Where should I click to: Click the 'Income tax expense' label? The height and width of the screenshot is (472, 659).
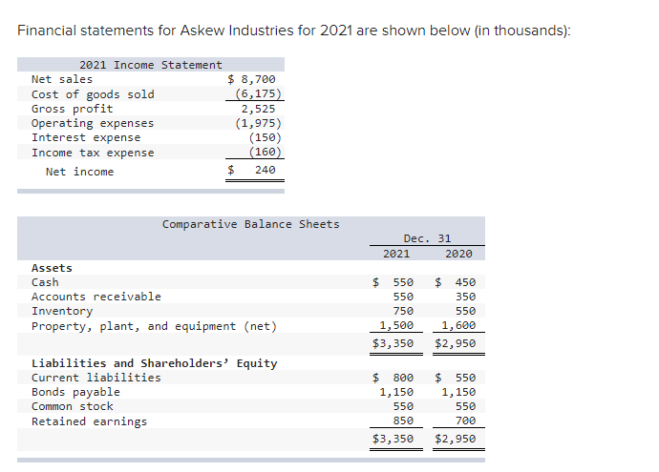pos(93,153)
